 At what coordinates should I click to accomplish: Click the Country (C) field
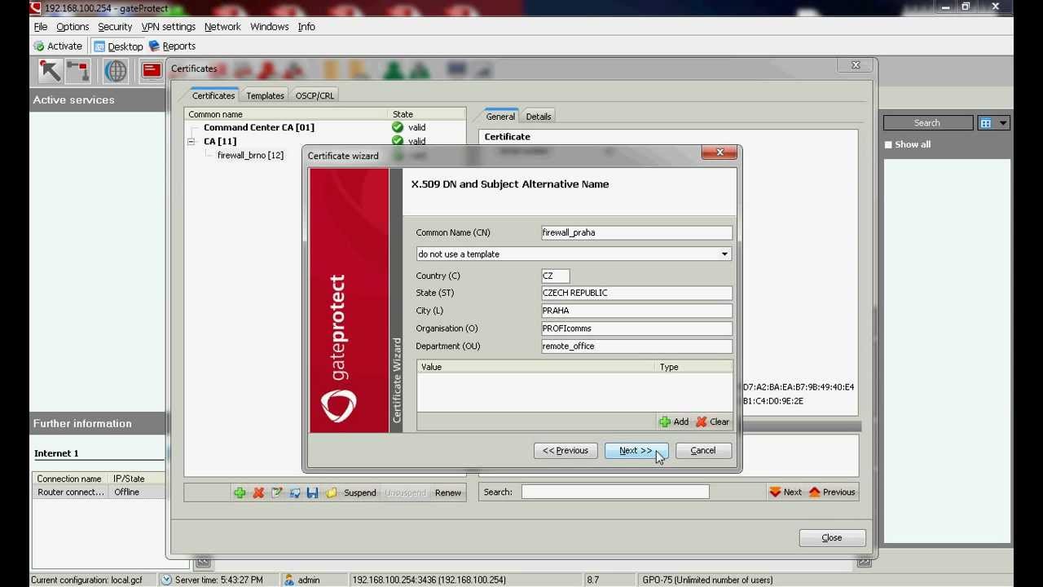click(x=555, y=276)
